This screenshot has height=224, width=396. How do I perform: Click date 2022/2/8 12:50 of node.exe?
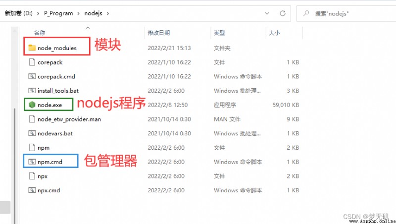point(168,105)
